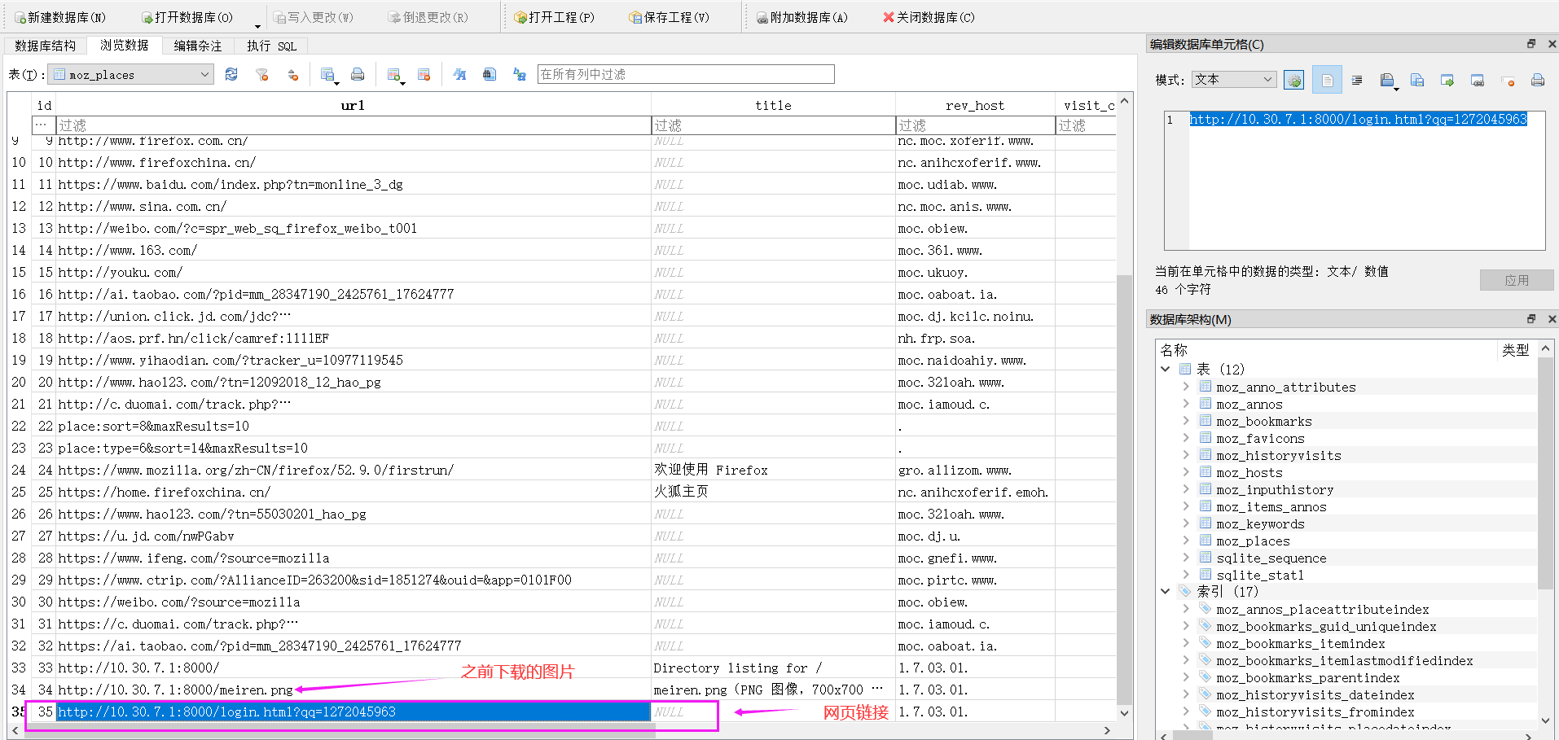
Task: Click the auto-format indent icon in cell editor
Action: [x=1357, y=80]
